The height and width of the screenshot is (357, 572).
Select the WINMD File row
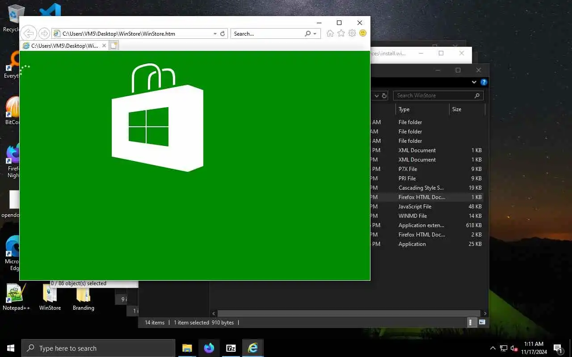click(427, 216)
